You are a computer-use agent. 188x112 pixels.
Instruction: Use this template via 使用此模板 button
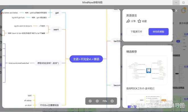coord(158,32)
